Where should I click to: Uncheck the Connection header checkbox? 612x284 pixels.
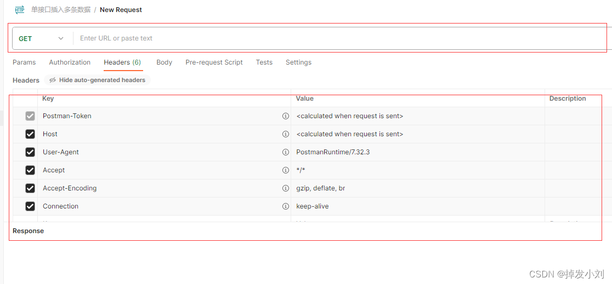tap(30, 206)
